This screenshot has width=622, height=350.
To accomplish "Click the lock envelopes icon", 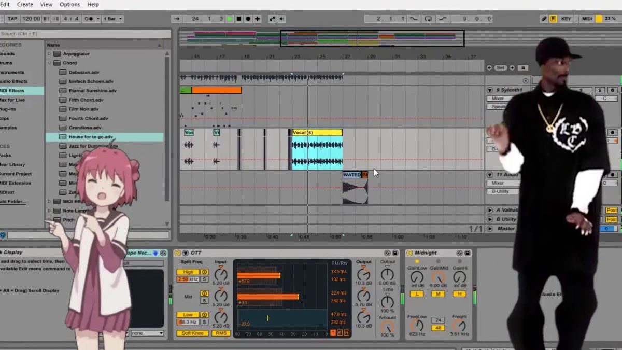I will [x=523, y=68].
